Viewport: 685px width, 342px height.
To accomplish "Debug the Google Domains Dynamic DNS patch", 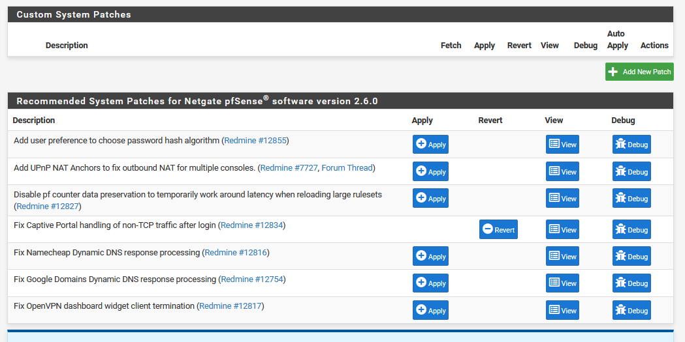I will [x=631, y=283].
